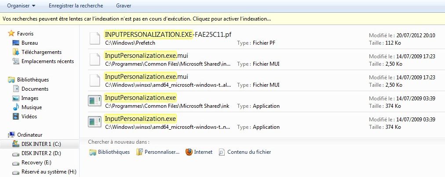Click the Bibliothèques icon in the navigation pane
The height and width of the screenshot is (177, 445).
(11, 80)
